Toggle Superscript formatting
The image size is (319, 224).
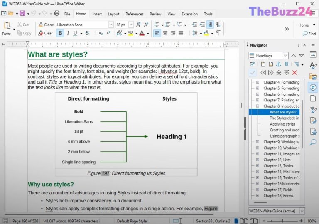[108, 33]
